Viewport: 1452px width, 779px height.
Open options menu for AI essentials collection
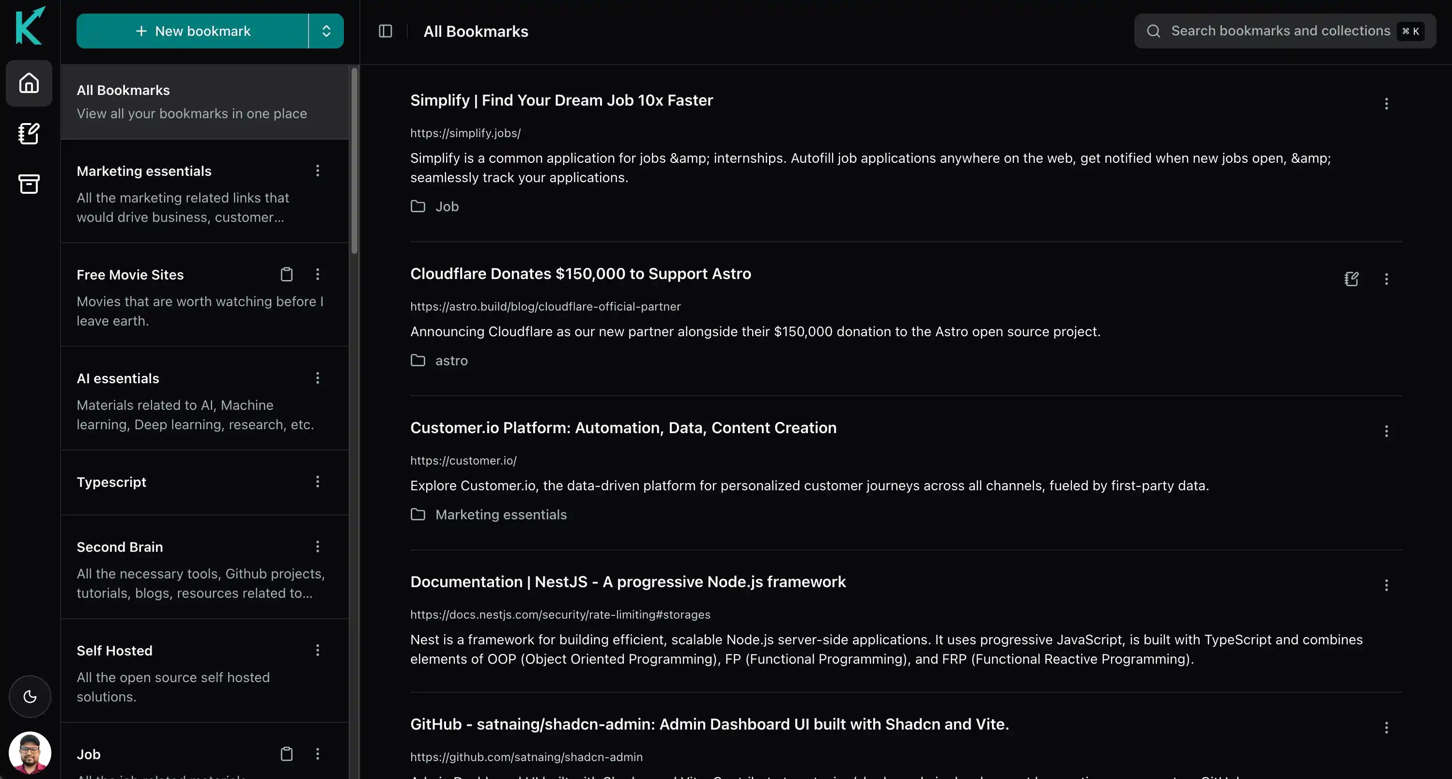(318, 378)
